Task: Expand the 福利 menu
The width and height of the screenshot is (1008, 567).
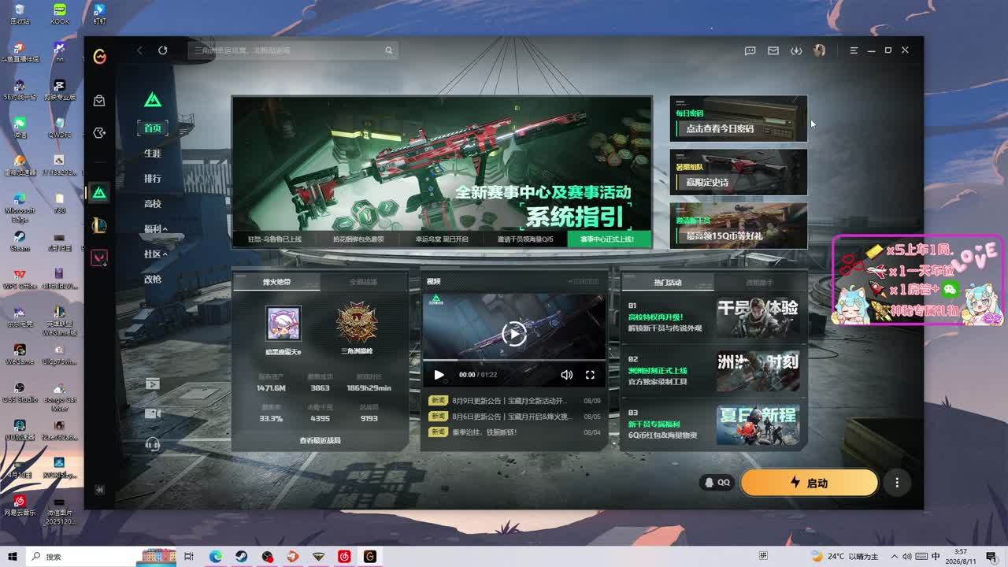Action: pos(155,229)
